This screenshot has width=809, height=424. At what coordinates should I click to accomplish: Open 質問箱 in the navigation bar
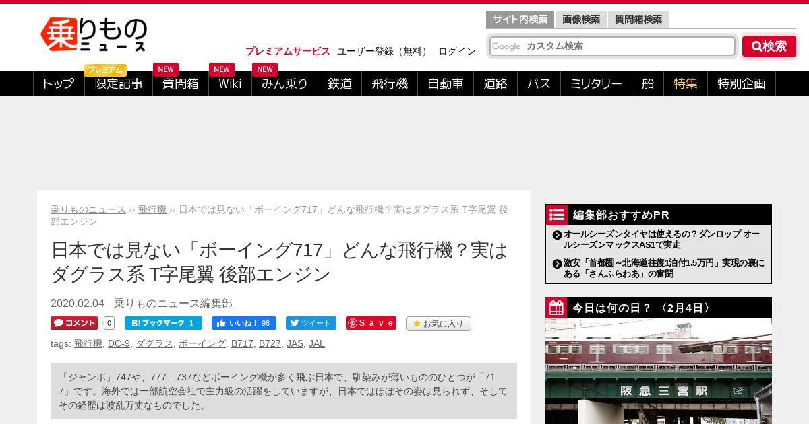(181, 83)
